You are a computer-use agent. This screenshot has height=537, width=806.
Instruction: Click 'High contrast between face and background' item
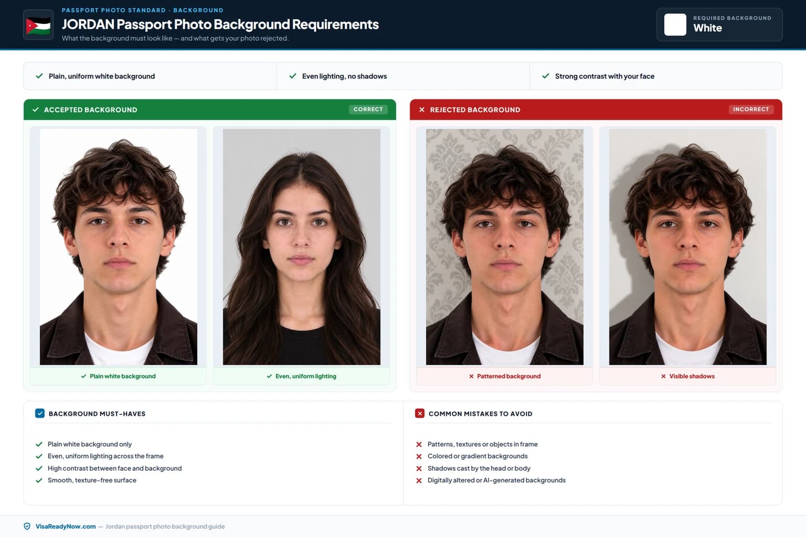[114, 468]
